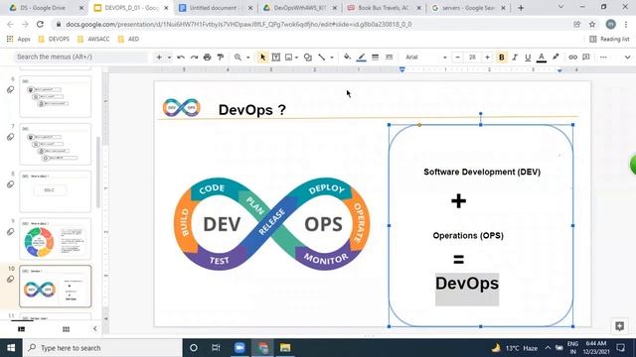
Task: Open a new browser tab
Action: pos(521,8)
